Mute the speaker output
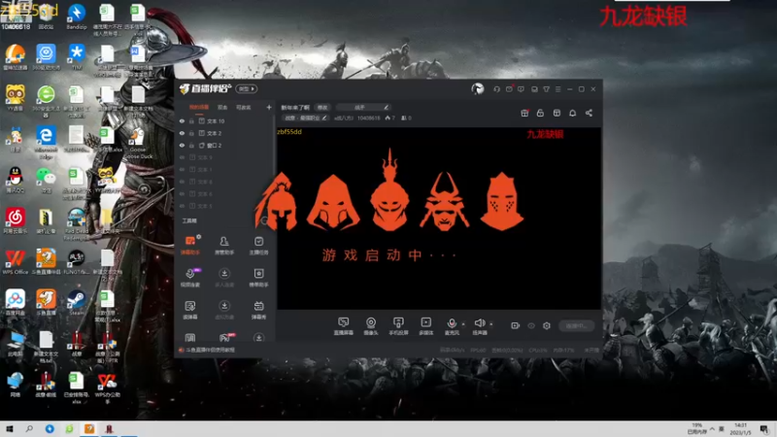The height and width of the screenshot is (437, 777). point(479,323)
